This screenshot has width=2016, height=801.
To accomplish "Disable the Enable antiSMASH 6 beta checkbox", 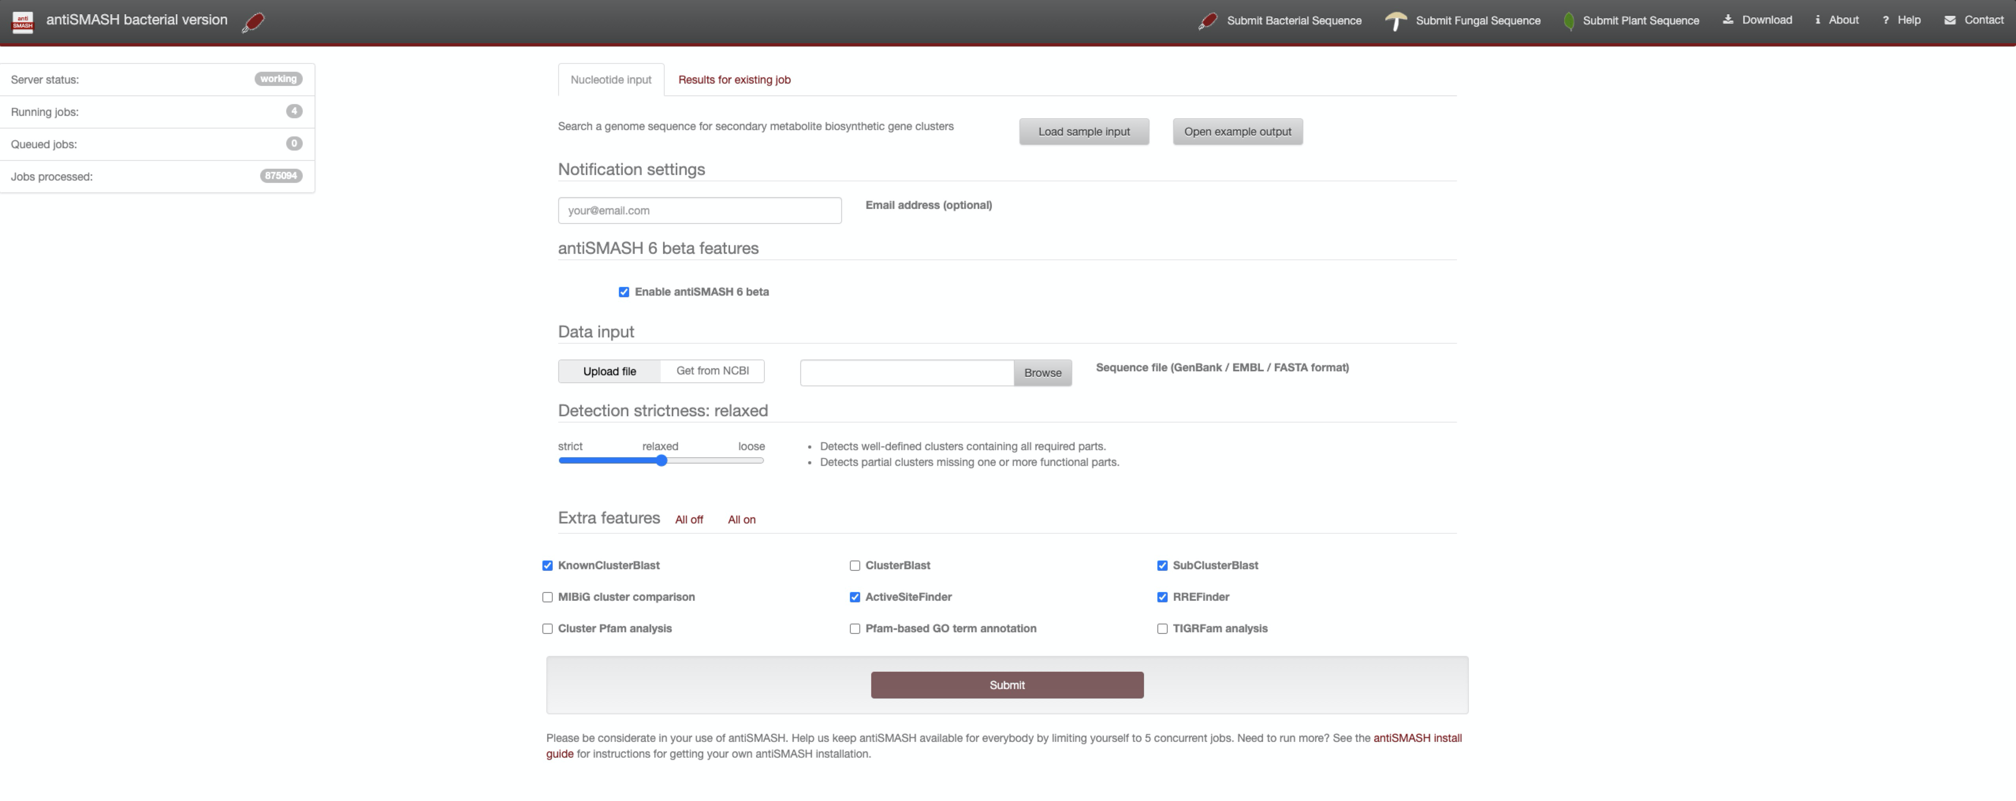I will [624, 291].
